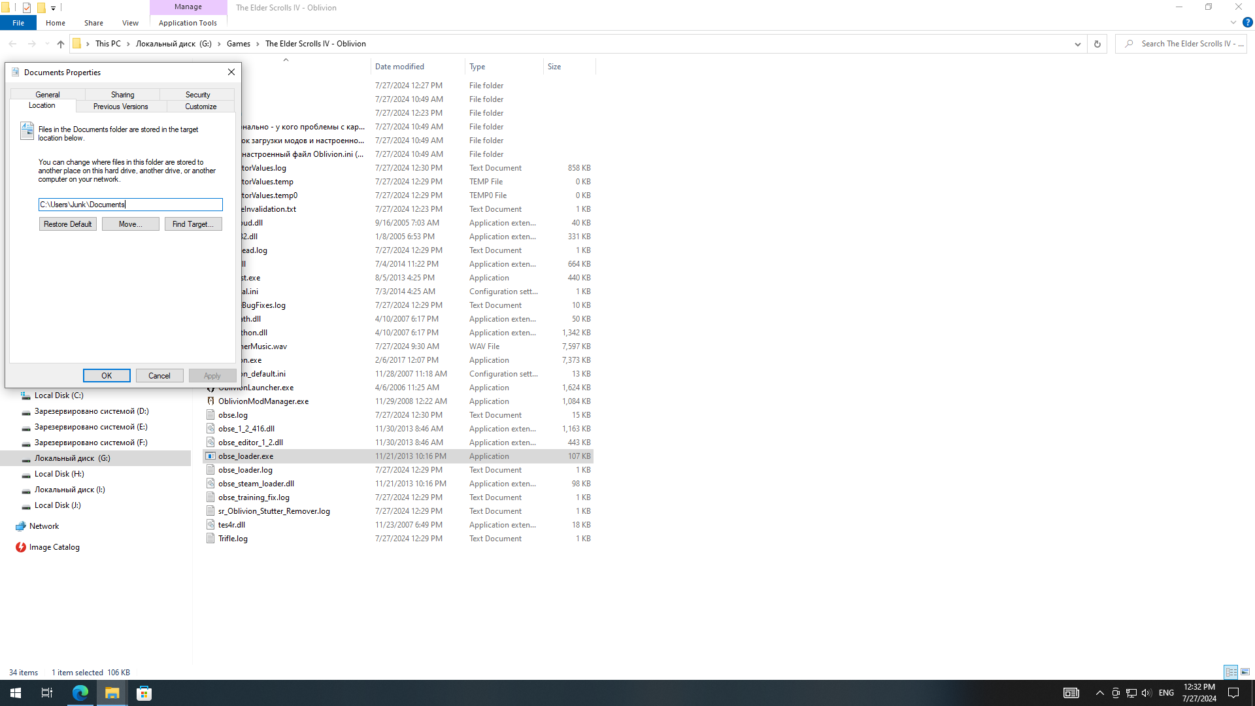The height and width of the screenshot is (706, 1255).
Task: Open the Previous Versions tab
Action: tap(121, 107)
